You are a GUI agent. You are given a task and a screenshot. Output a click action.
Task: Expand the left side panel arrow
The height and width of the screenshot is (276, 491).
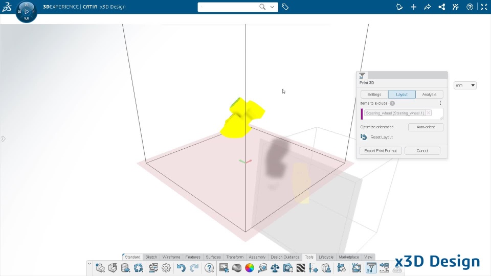[3, 139]
